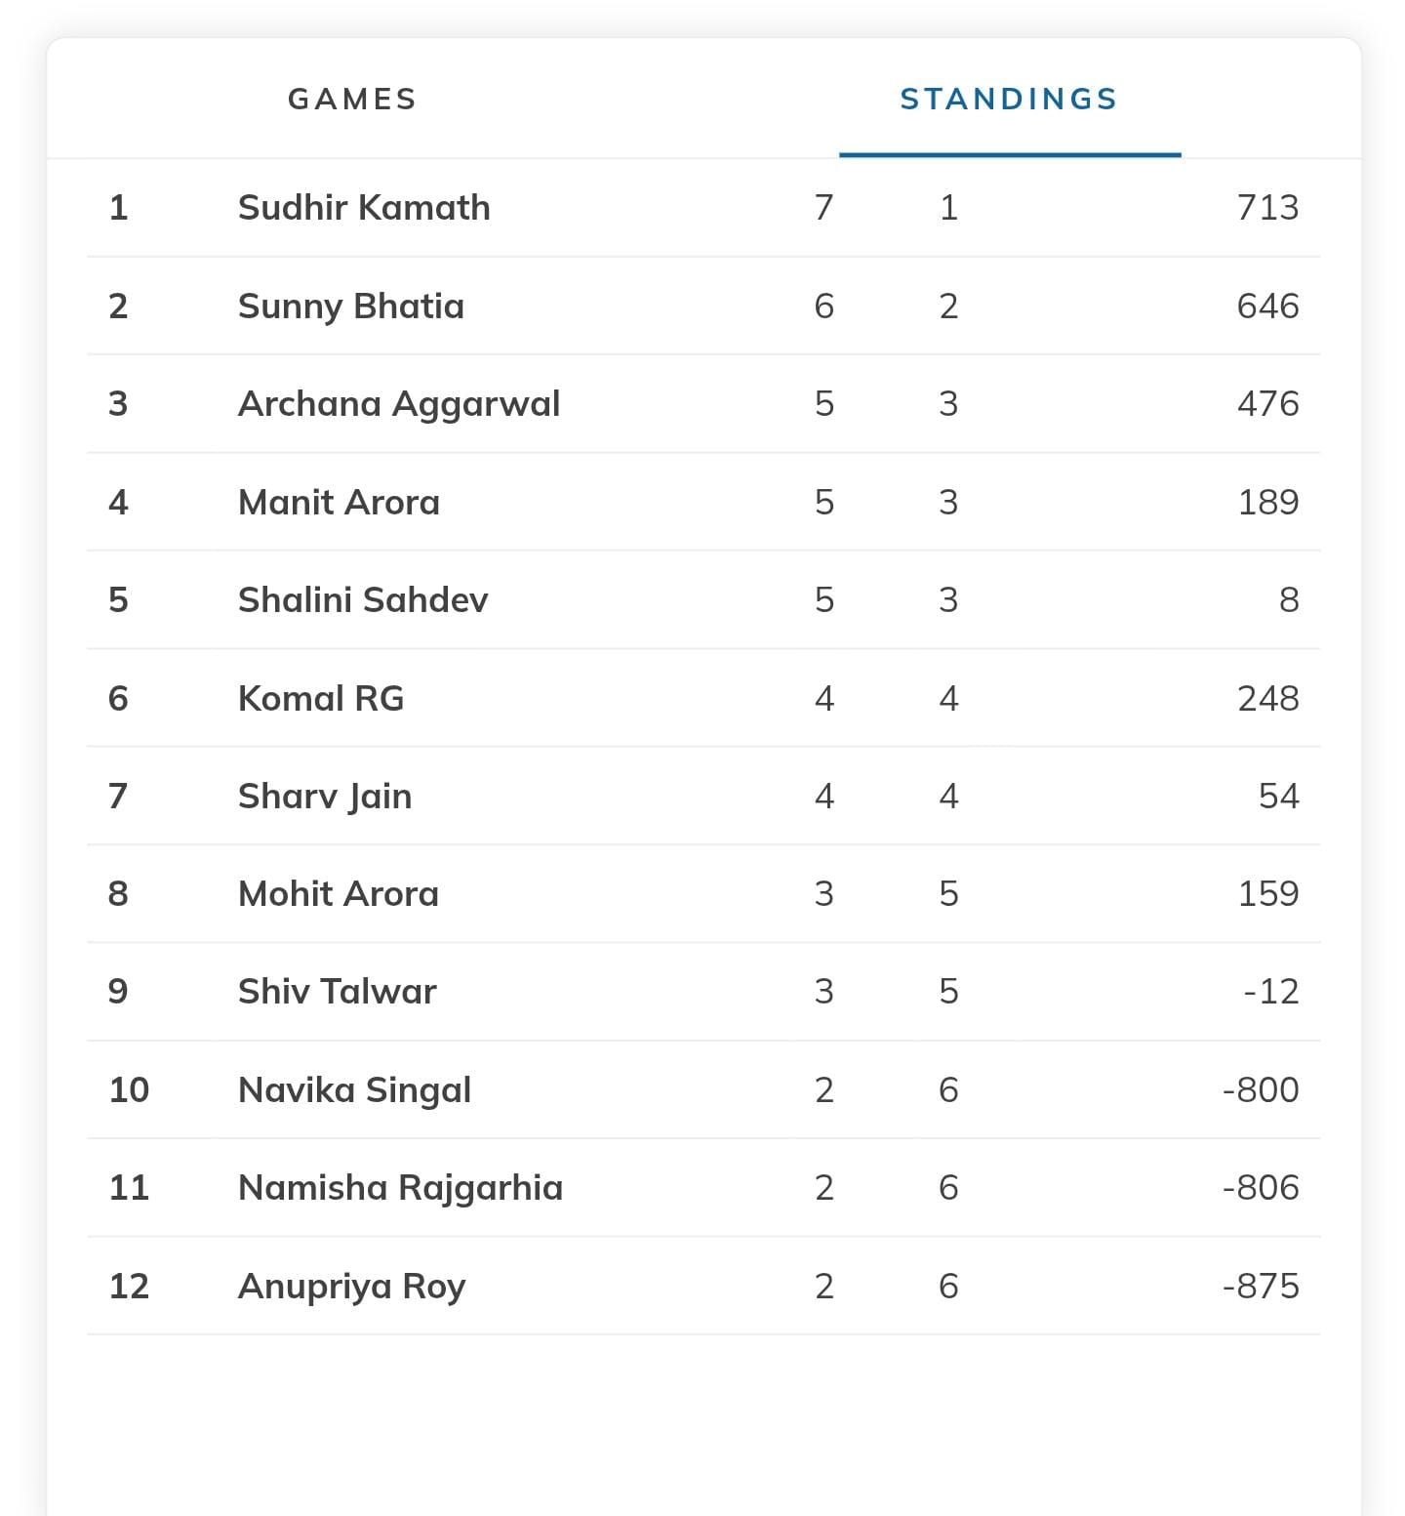
Task: Click the 646 spread score
Action: pos(1267,306)
